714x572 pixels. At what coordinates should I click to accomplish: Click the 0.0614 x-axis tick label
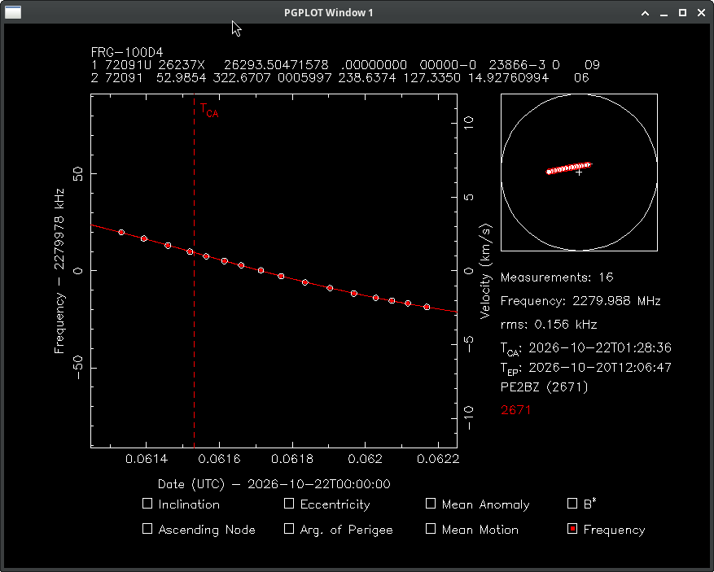pyautogui.click(x=147, y=459)
